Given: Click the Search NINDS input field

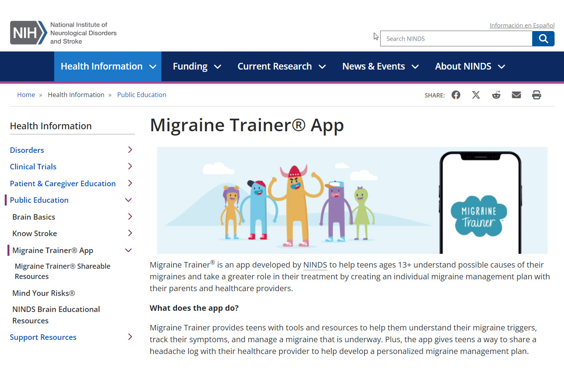Looking at the screenshot, I should pos(456,39).
